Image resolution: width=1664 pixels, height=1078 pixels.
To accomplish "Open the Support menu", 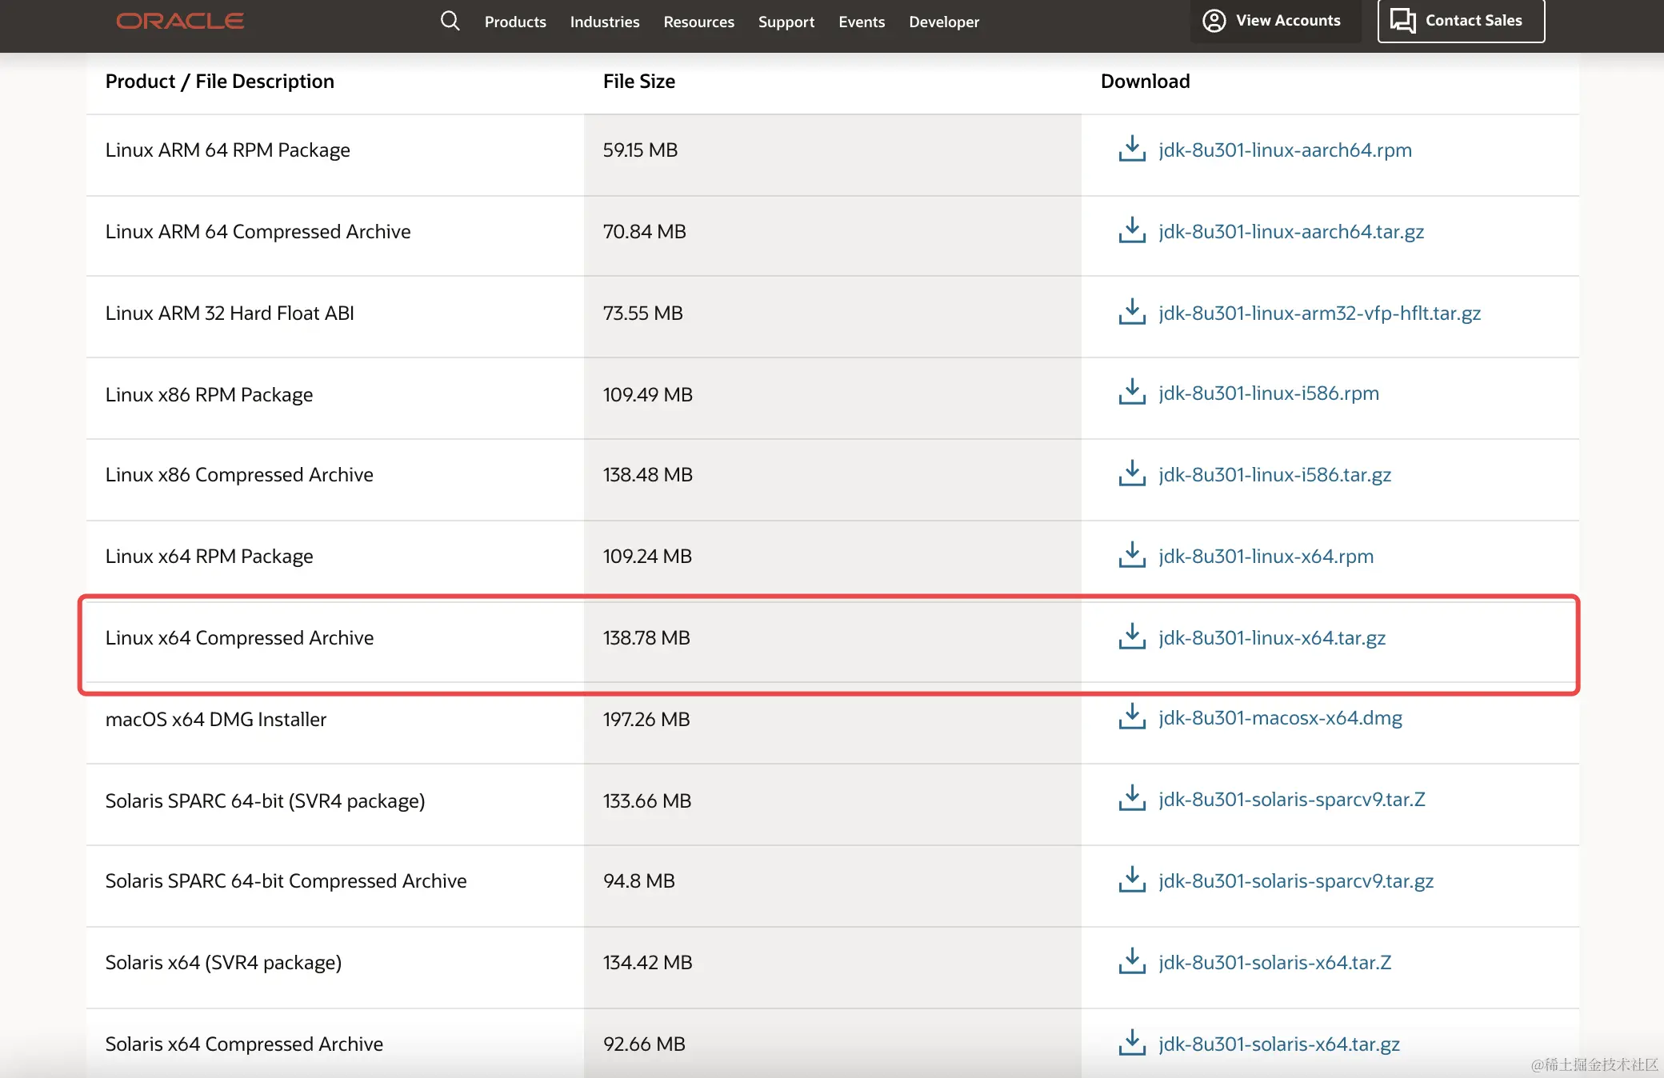I will 786,22.
